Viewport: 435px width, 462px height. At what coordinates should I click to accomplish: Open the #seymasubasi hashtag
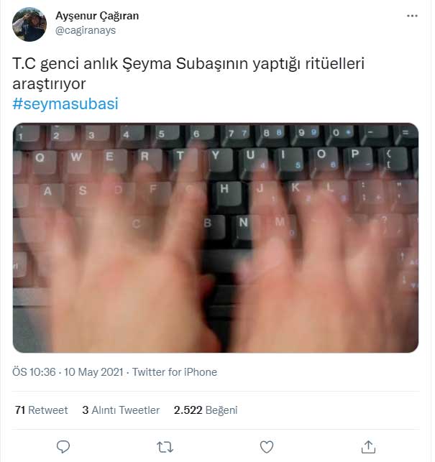65,103
